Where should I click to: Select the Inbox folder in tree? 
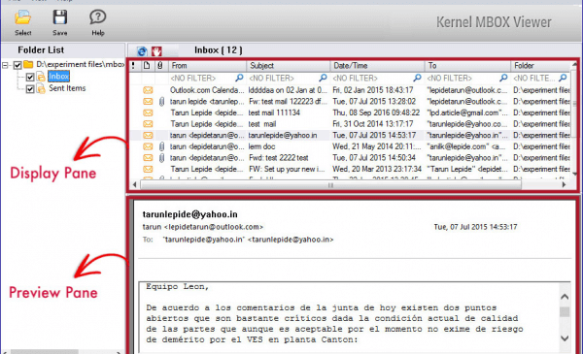click(58, 77)
